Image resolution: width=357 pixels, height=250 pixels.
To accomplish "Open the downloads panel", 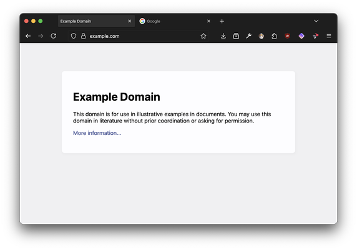I will pos(223,36).
